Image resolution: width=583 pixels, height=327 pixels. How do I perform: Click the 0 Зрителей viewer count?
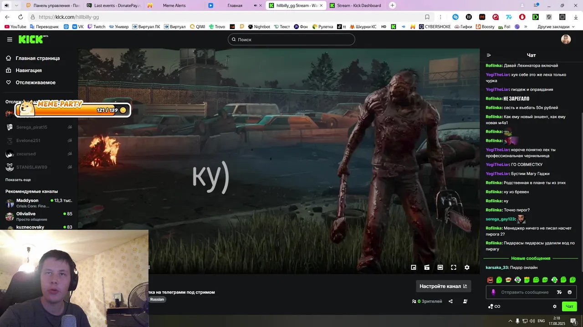tap(427, 301)
